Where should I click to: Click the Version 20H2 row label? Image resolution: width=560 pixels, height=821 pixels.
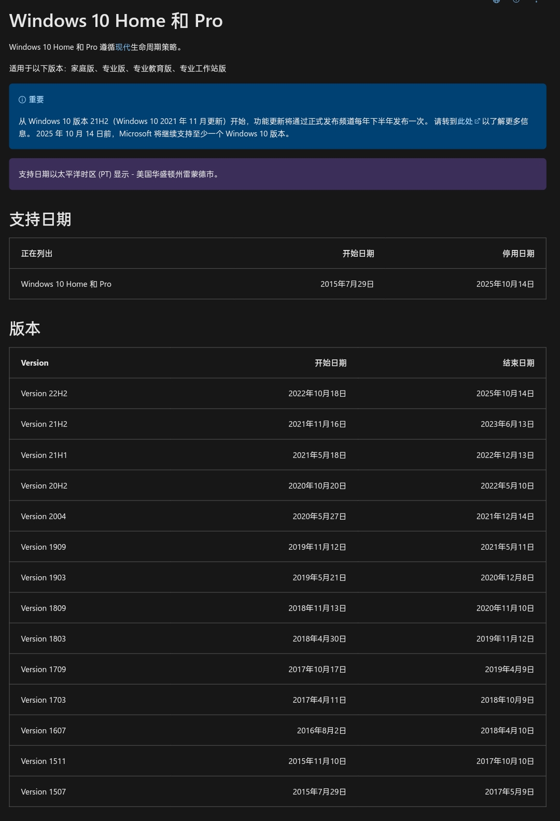pos(44,486)
